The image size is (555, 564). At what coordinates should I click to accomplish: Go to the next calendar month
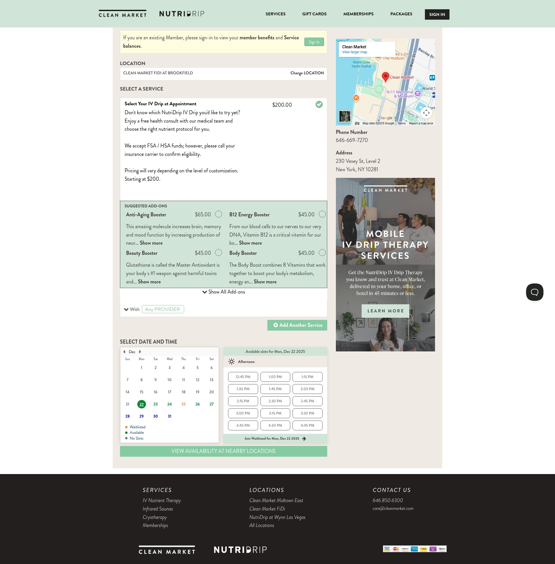[x=140, y=352]
